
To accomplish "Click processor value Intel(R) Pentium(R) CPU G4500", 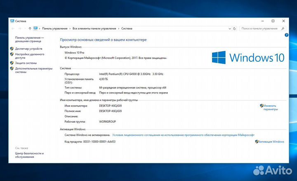I will click(x=131, y=74).
